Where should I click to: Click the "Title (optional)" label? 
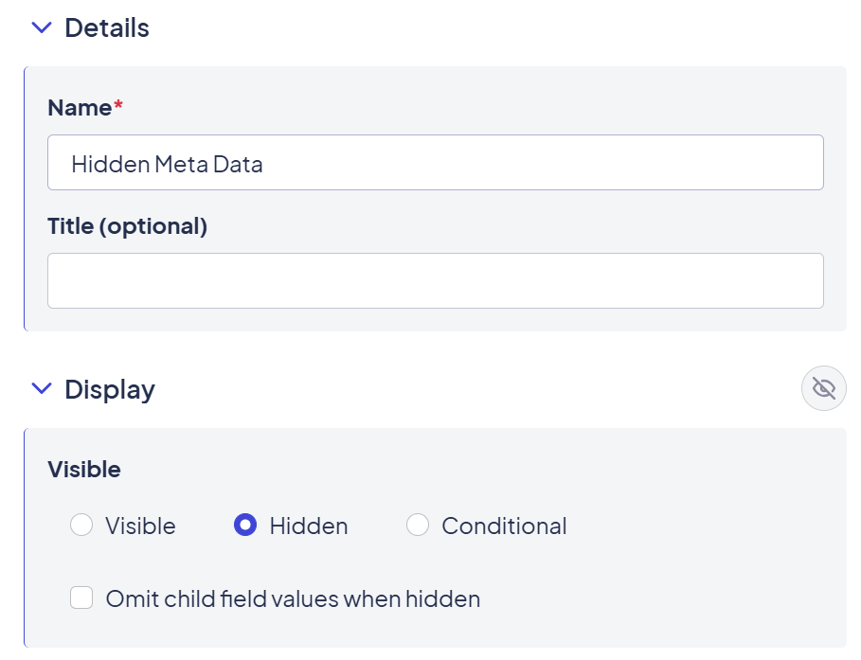pyautogui.click(x=127, y=226)
